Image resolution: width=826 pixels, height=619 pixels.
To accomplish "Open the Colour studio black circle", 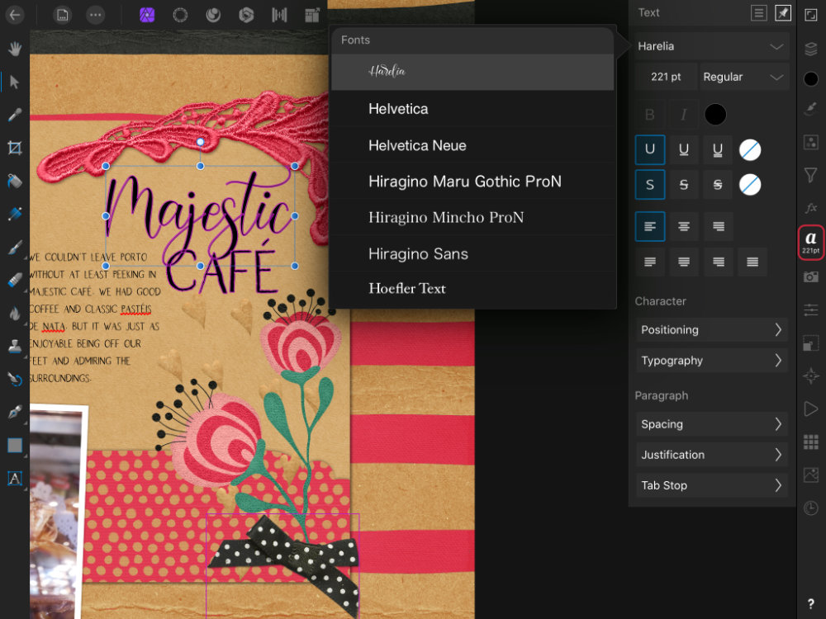I will tap(811, 79).
